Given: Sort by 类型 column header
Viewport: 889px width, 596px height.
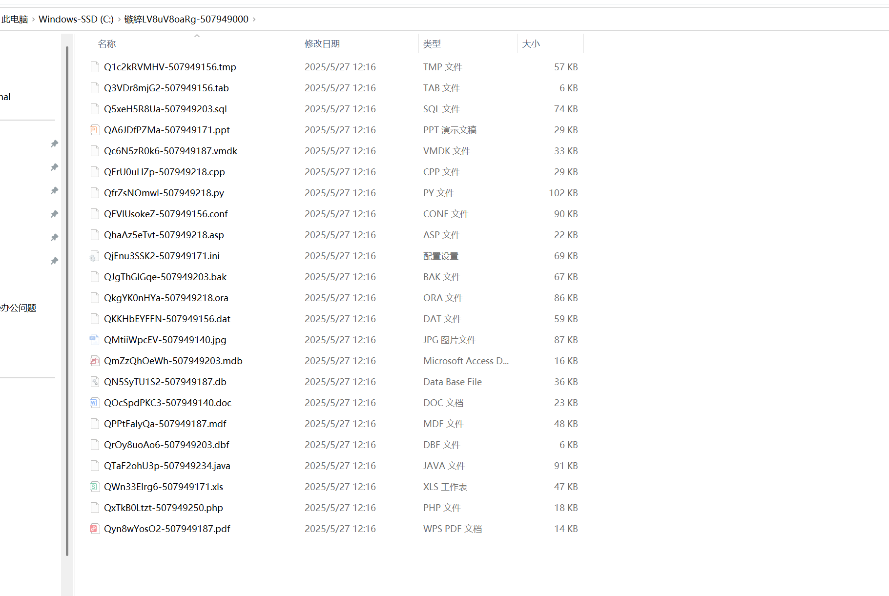Looking at the screenshot, I should point(432,44).
